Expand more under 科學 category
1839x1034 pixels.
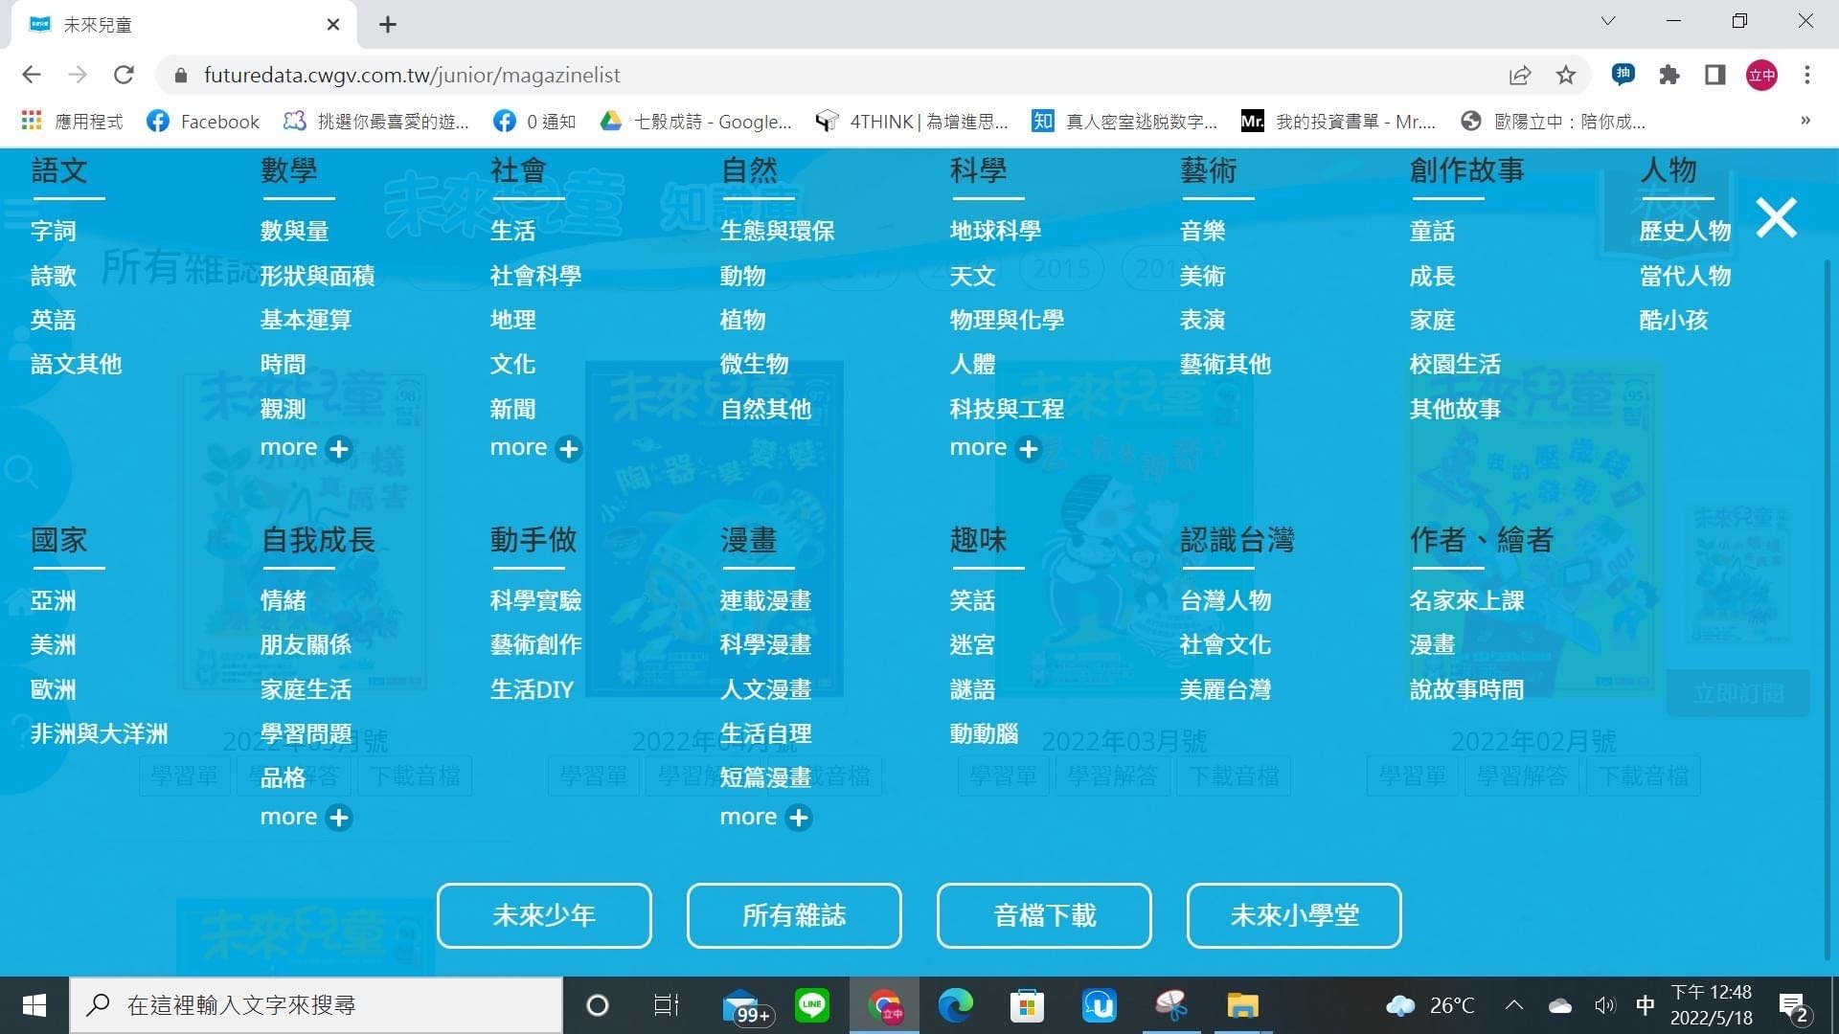996,448
